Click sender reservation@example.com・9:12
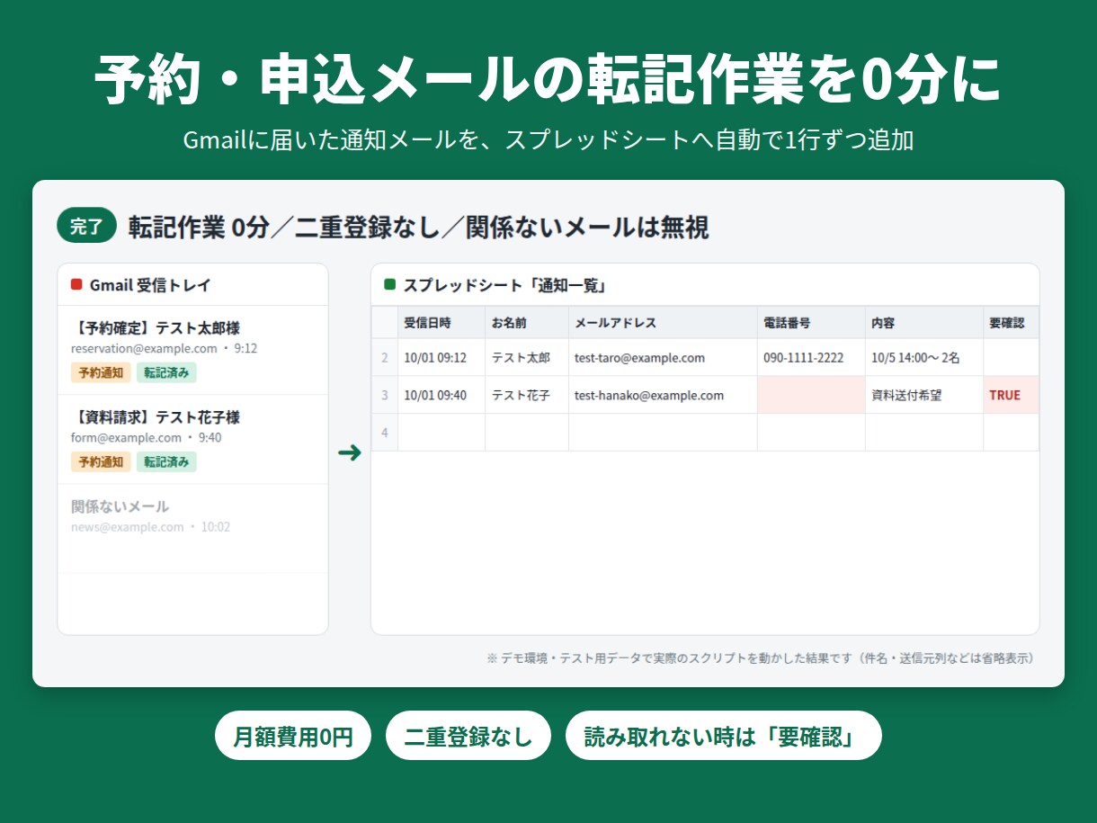 164,348
